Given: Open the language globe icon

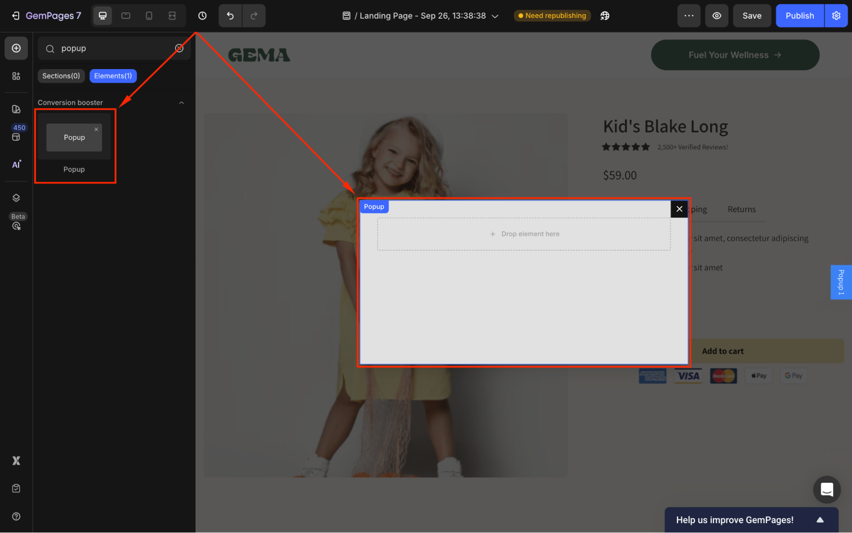Looking at the screenshot, I should click(x=605, y=16).
